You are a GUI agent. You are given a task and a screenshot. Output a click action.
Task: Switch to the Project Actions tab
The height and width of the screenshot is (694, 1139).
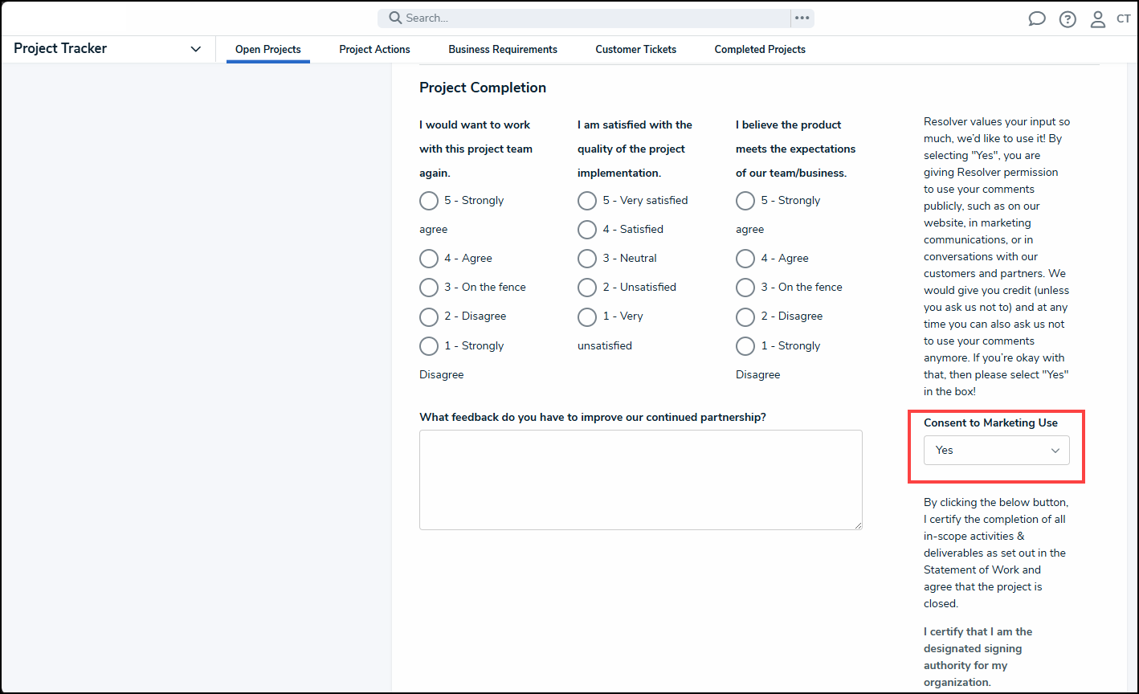[x=374, y=50]
